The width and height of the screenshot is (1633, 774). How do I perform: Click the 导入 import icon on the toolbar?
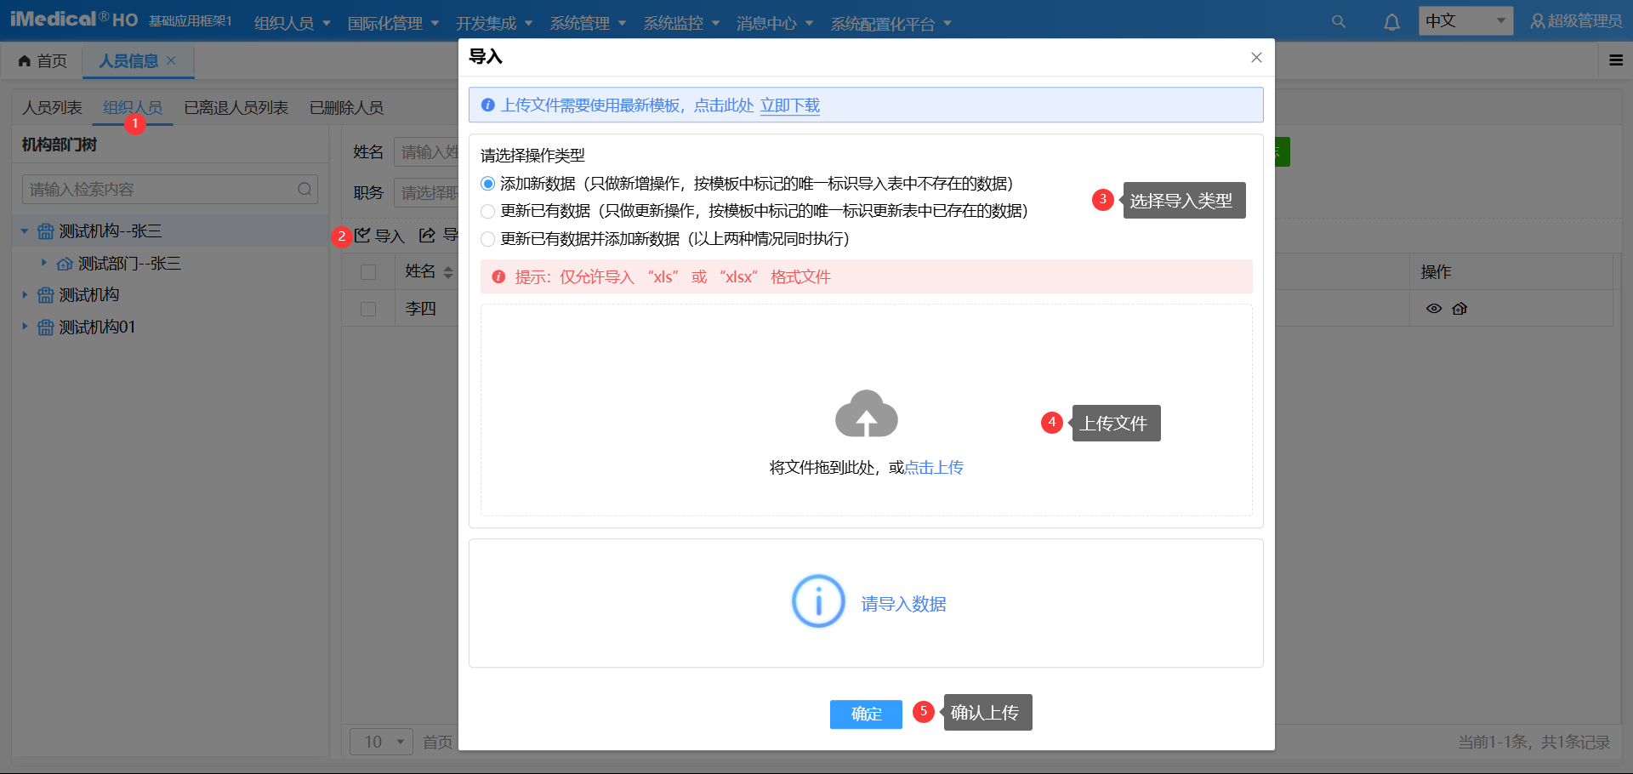pos(363,236)
